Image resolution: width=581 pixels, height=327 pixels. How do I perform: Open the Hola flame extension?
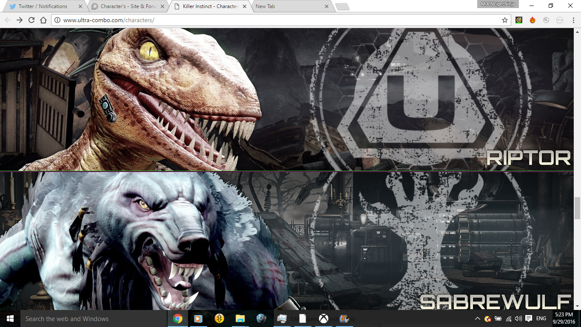pos(533,20)
